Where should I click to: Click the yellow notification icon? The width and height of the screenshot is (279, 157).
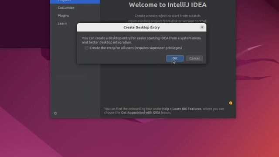point(231,103)
